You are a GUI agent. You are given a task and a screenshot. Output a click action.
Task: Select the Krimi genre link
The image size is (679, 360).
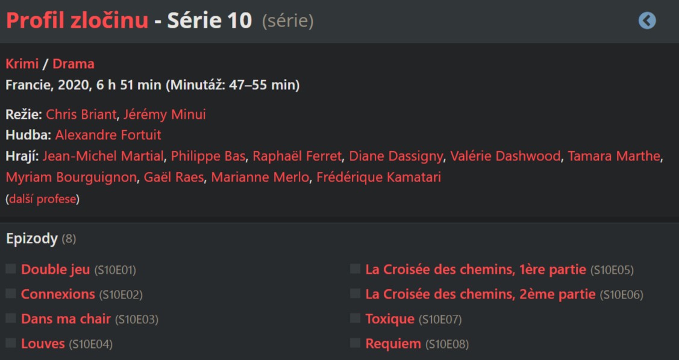click(x=22, y=64)
